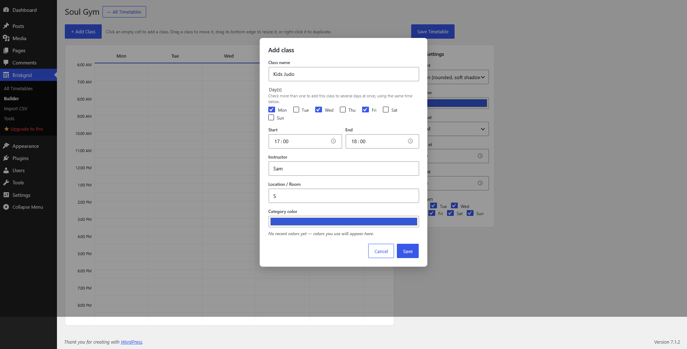The image size is (687, 349).
Task: Click the Comments bubble icon
Action: (x=6, y=63)
